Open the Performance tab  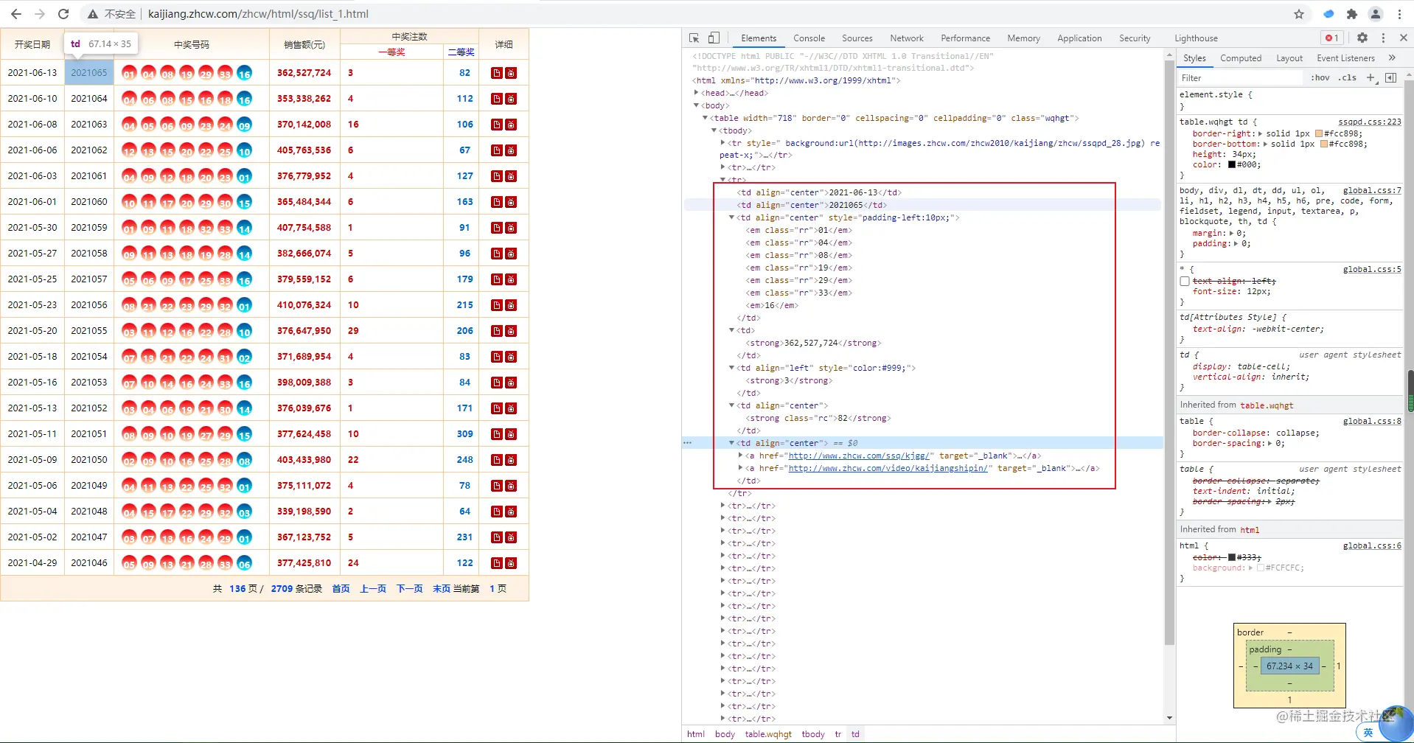coord(965,38)
